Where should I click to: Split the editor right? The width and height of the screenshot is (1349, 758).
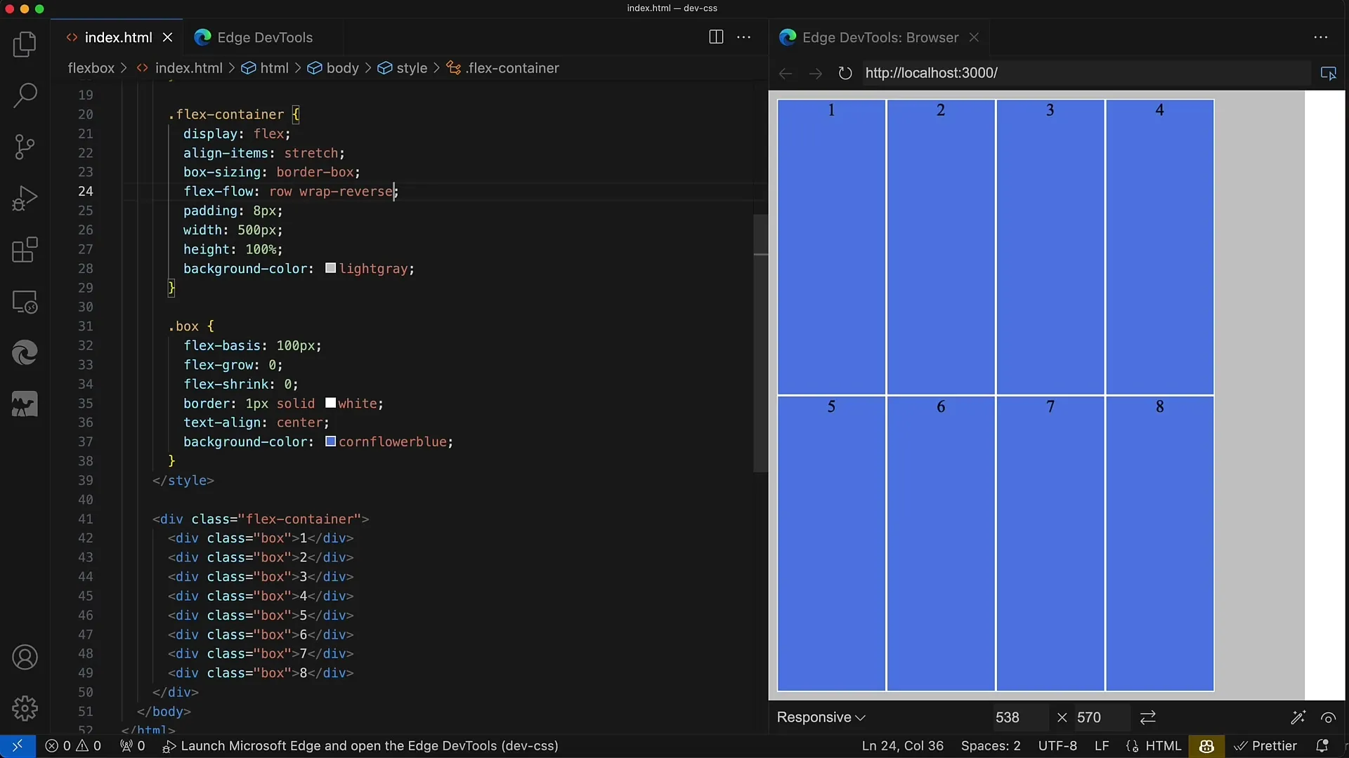(x=716, y=37)
